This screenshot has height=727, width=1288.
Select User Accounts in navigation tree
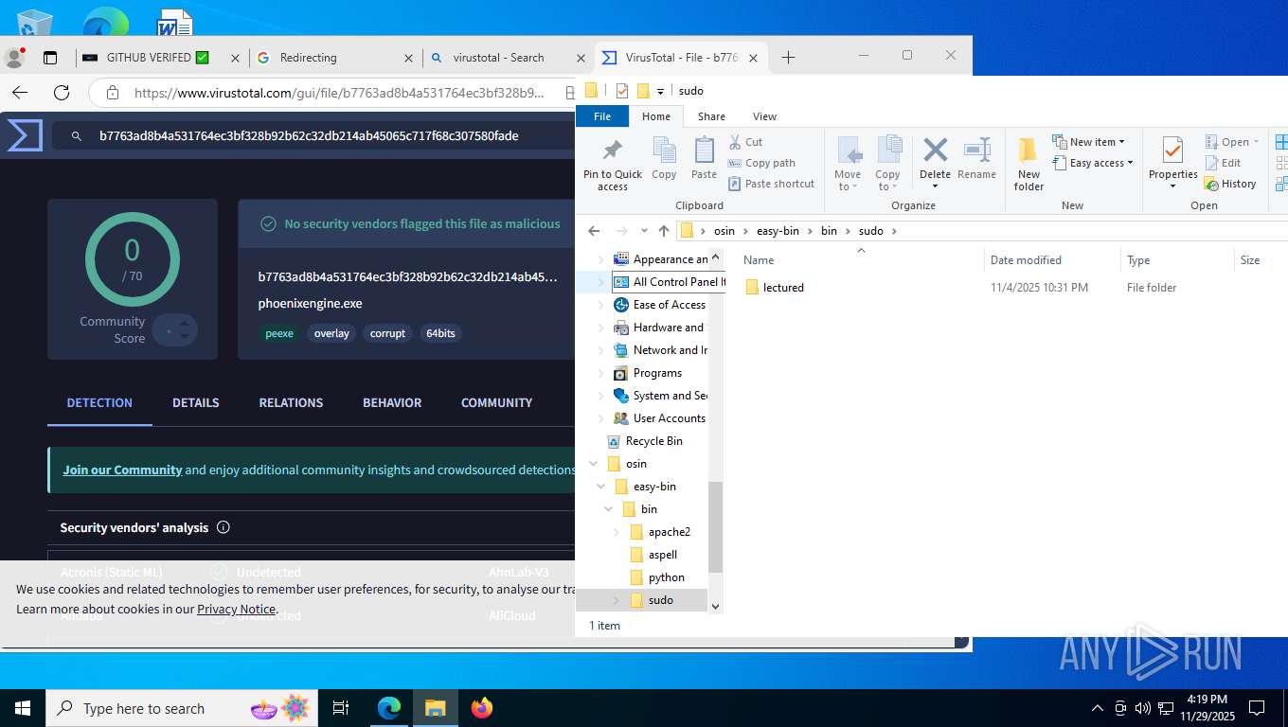click(x=669, y=418)
